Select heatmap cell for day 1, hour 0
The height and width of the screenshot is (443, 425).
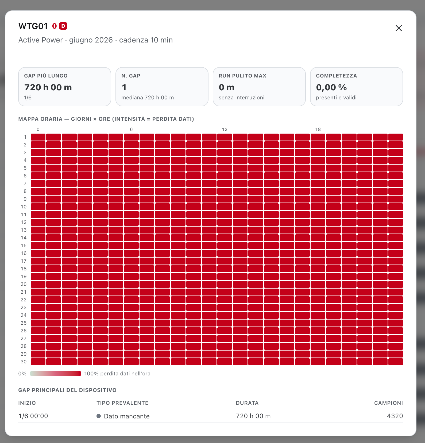[x=38, y=137]
